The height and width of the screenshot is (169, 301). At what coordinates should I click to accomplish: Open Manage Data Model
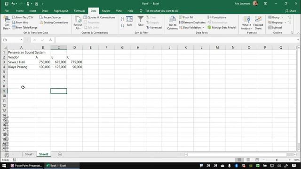click(222, 28)
